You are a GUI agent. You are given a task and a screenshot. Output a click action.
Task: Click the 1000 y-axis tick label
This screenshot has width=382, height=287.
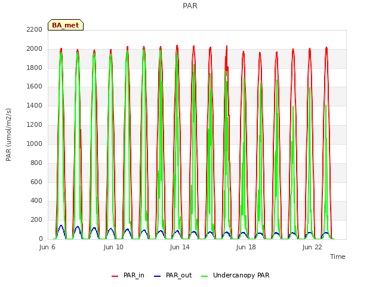click(x=35, y=143)
